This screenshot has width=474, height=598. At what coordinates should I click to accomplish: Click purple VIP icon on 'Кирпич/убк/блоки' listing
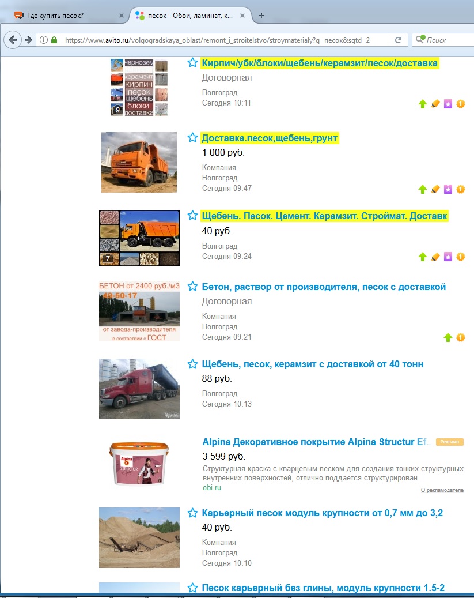[x=448, y=104]
